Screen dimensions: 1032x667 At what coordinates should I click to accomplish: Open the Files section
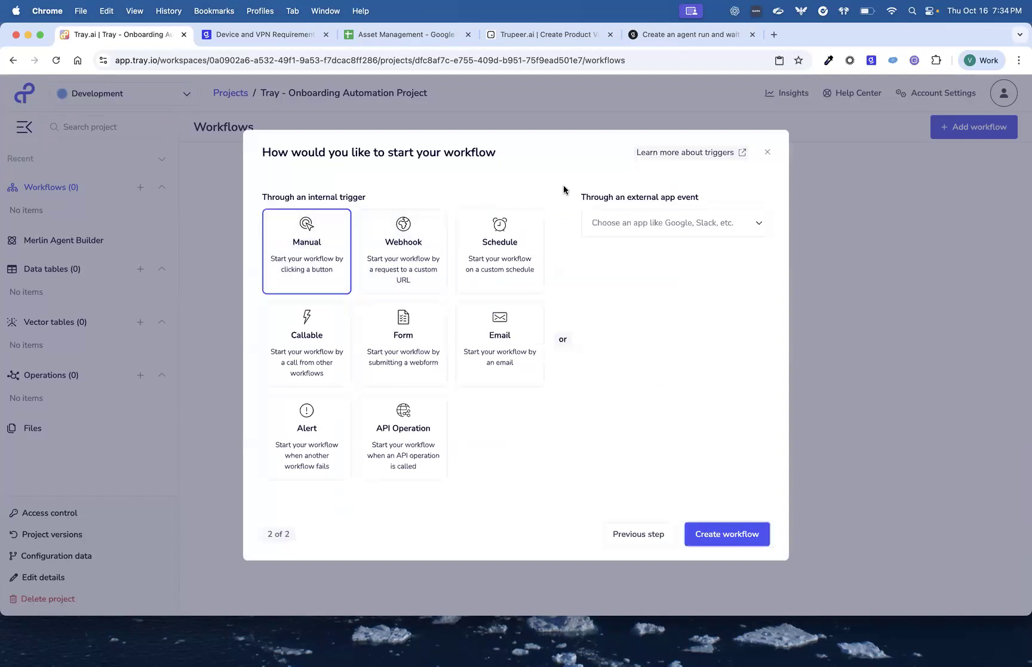(x=32, y=428)
